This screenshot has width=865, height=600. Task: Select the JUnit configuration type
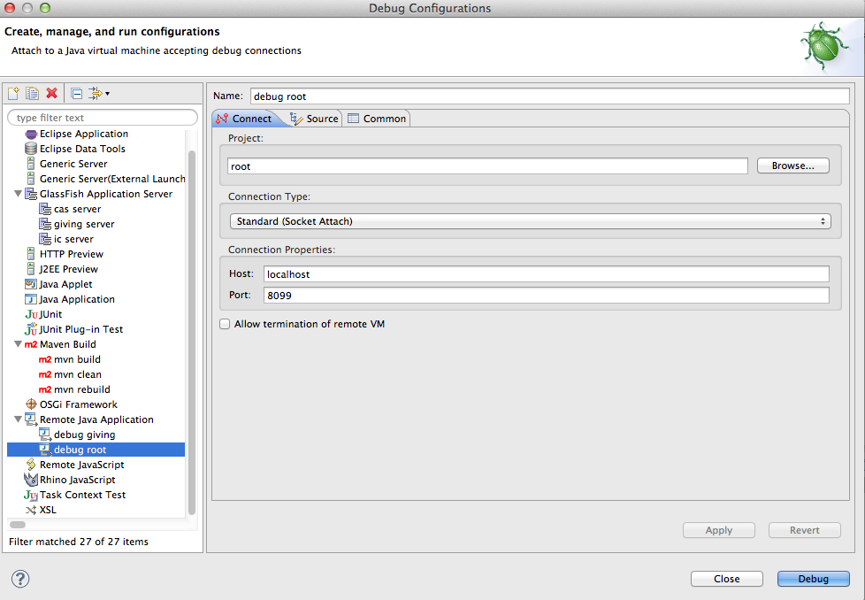pyautogui.click(x=50, y=314)
